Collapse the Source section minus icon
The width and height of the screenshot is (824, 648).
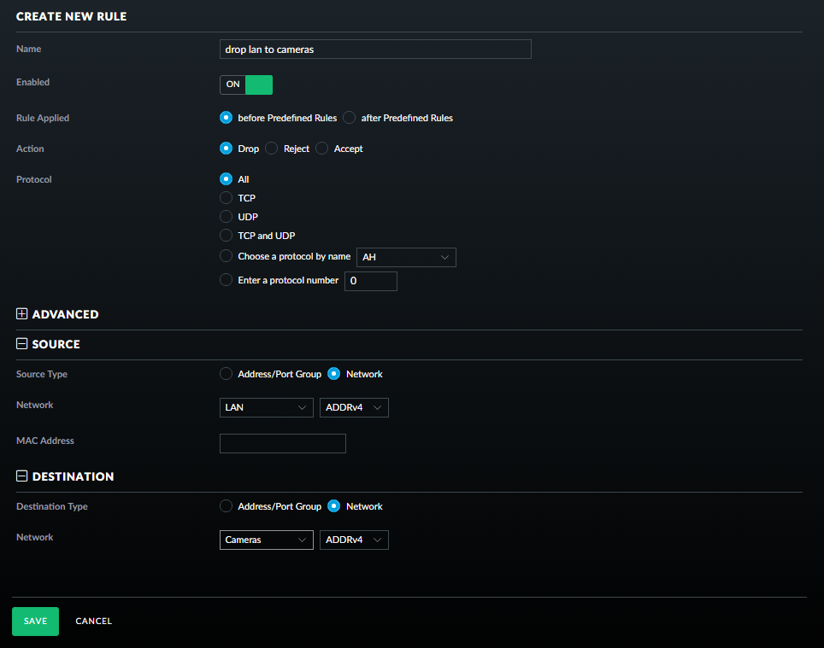click(22, 344)
